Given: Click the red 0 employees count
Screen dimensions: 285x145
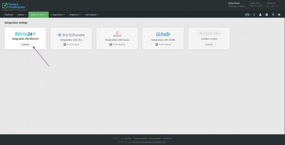Looking at the screenshot, I should tap(277, 6).
